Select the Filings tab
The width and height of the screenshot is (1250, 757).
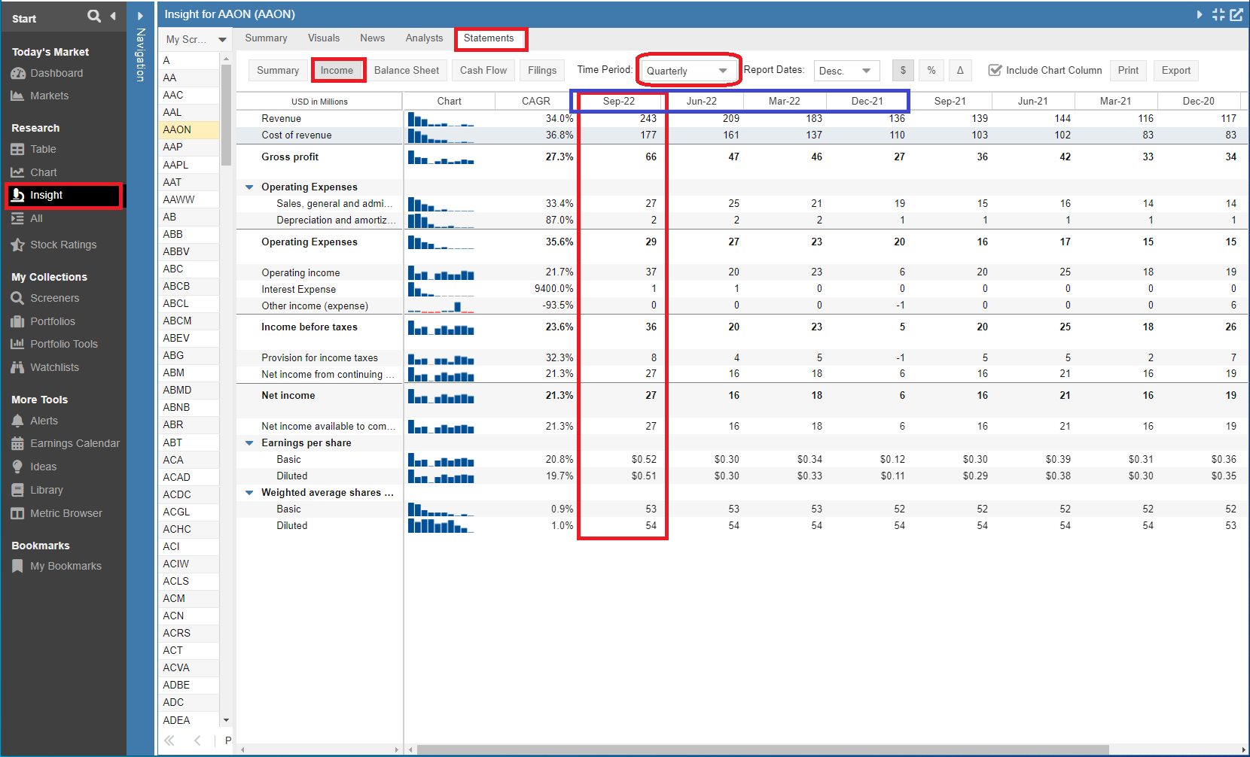[x=542, y=70]
